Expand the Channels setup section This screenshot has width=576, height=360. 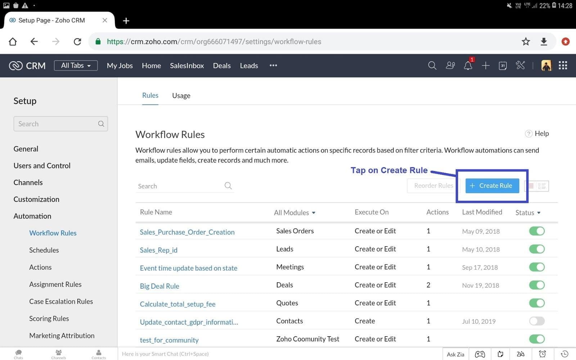[x=28, y=183]
